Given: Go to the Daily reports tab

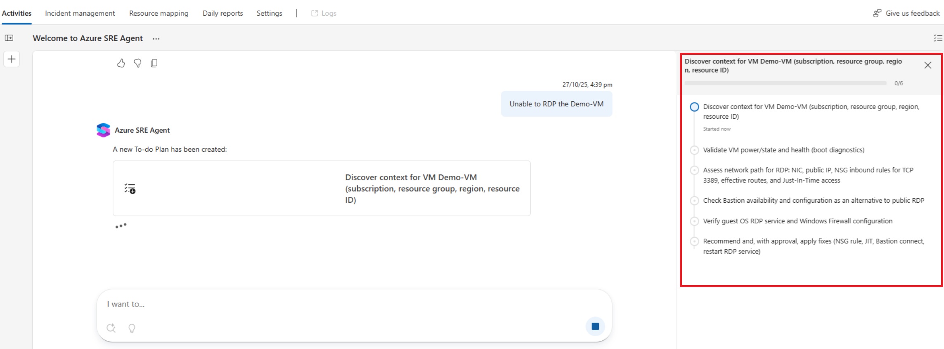Looking at the screenshot, I should 223,13.
